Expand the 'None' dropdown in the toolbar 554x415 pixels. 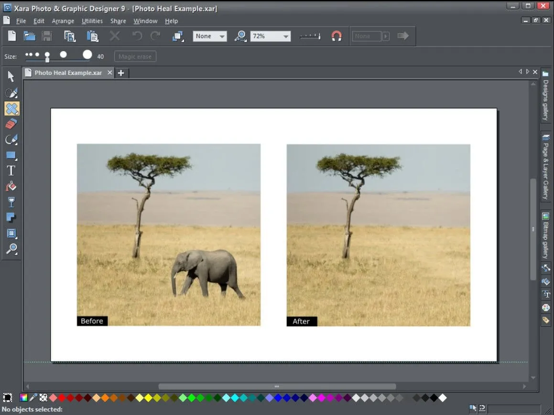coord(222,36)
